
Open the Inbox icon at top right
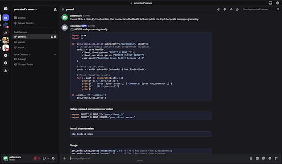(270, 3)
